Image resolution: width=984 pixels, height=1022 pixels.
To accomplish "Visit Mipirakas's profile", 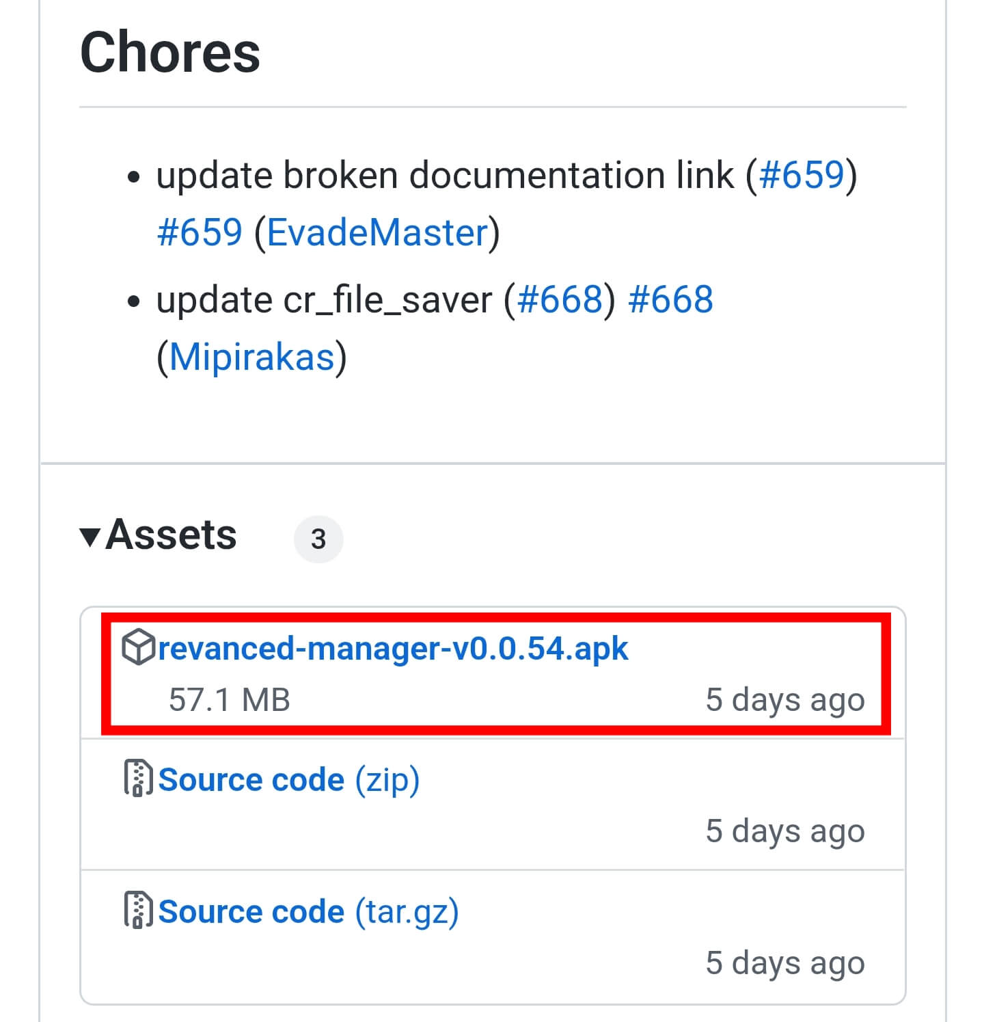I will point(251,357).
